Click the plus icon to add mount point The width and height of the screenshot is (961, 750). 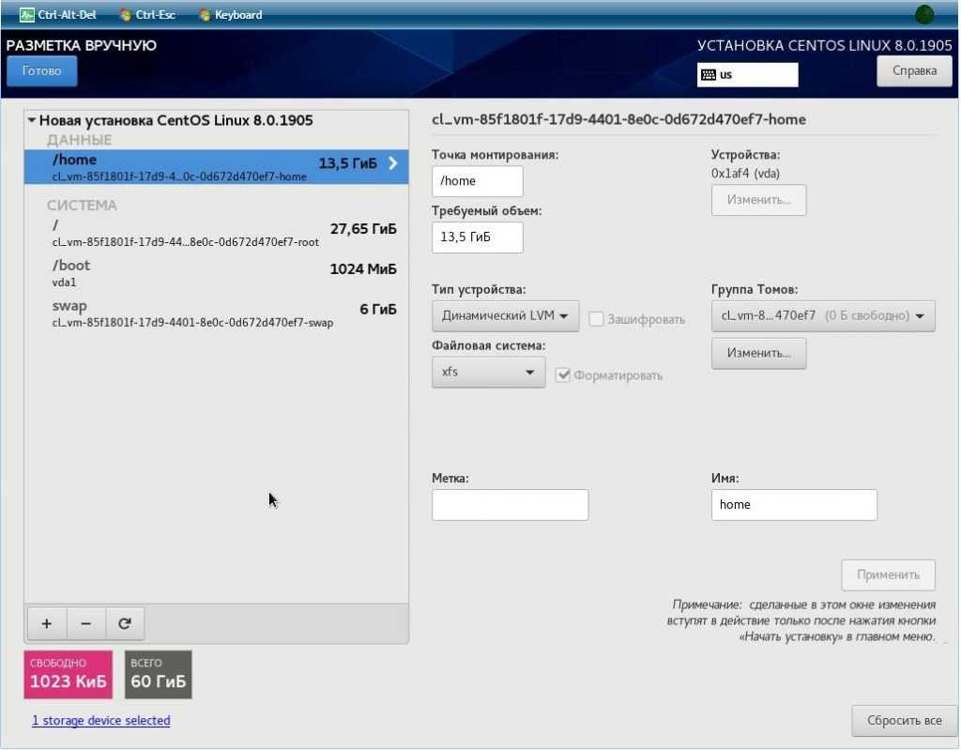pyautogui.click(x=47, y=623)
